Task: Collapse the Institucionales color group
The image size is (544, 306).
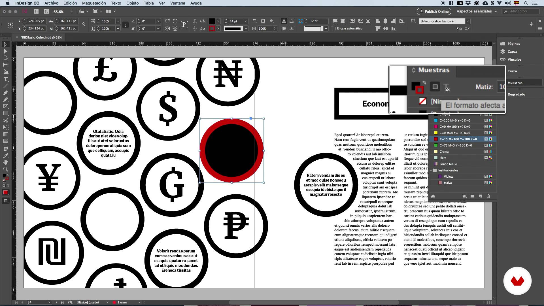Action: point(431,170)
